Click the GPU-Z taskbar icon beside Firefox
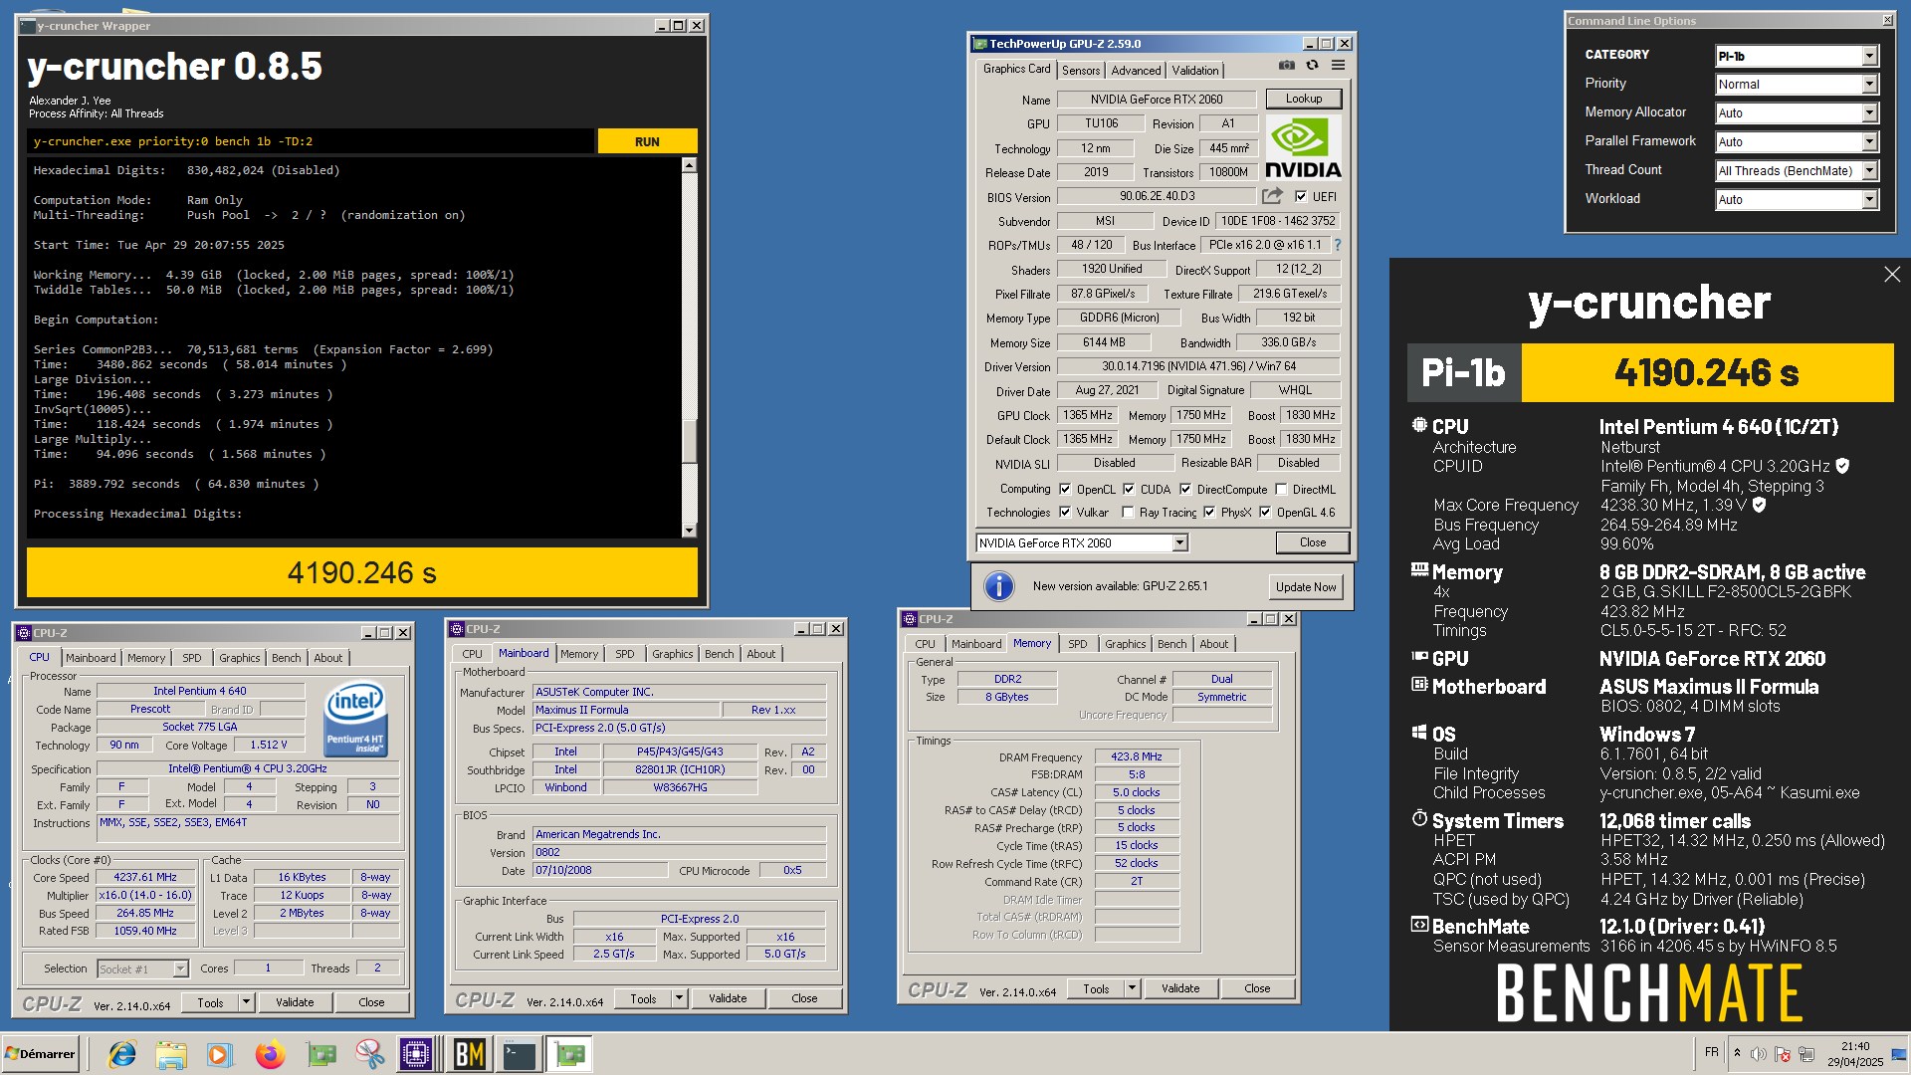The height and width of the screenshot is (1075, 1911). (x=320, y=1054)
